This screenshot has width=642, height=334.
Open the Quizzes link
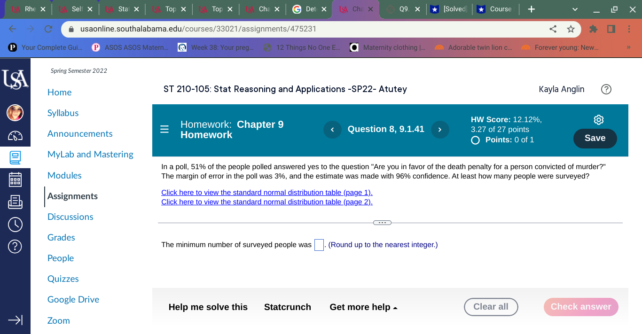pos(63,279)
